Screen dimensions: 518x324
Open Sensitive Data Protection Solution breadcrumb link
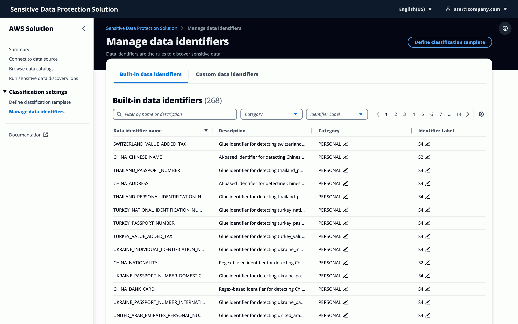pos(141,28)
